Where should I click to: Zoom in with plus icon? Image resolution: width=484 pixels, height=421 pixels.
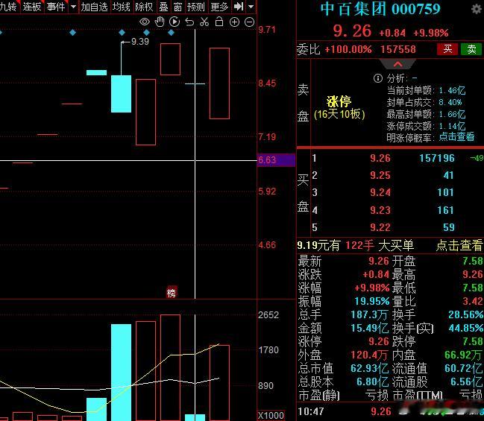(x=234, y=22)
